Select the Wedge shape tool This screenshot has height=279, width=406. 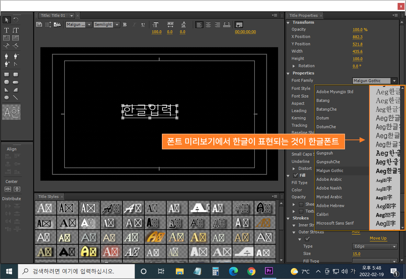[7, 90]
